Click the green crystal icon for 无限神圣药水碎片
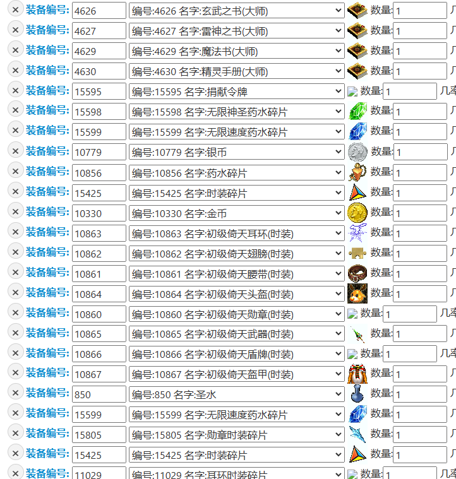456x479 pixels. coord(357,111)
